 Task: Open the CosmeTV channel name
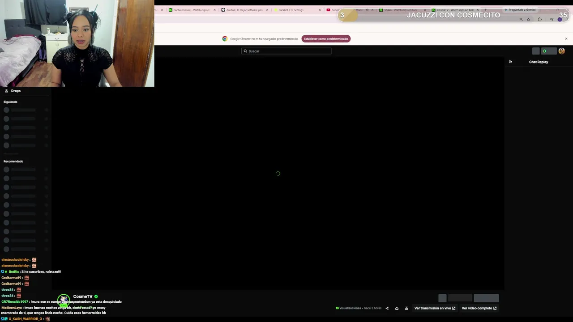[x=83, y=297]
